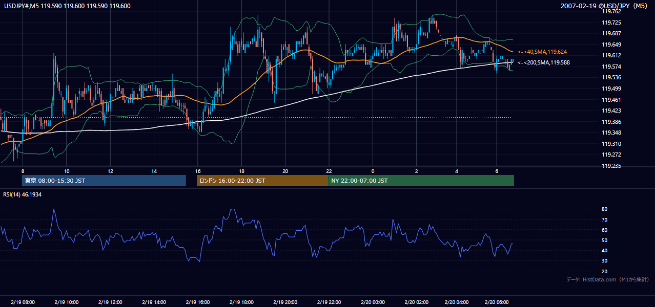Click the 2/19 08:00 time label
Image resolution: width=655 pixels, height=307 pixels.
coord(23,302)
